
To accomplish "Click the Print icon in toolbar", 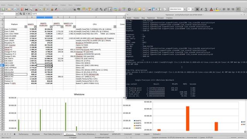I will point(27,9).
